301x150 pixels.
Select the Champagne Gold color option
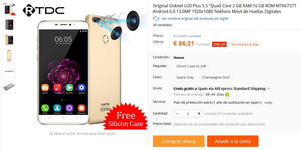coord(216,77)
